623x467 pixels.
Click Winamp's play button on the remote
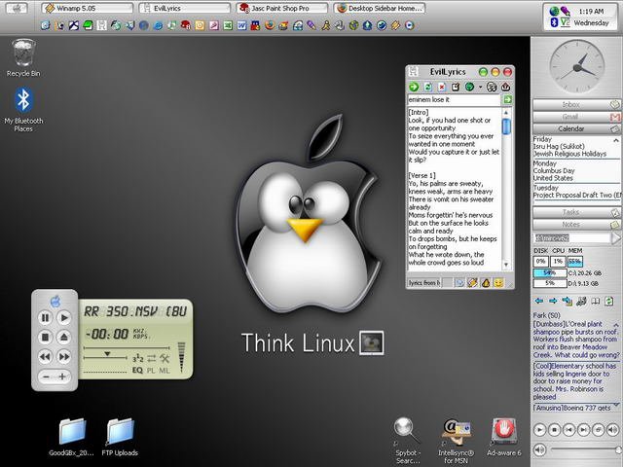[x=64, y=318]
